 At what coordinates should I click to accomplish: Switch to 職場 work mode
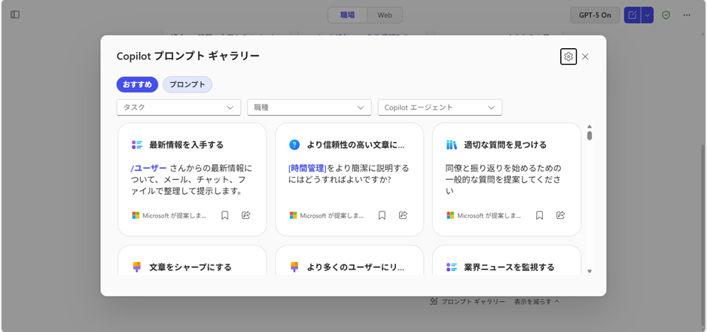click(x=347, y=15)
